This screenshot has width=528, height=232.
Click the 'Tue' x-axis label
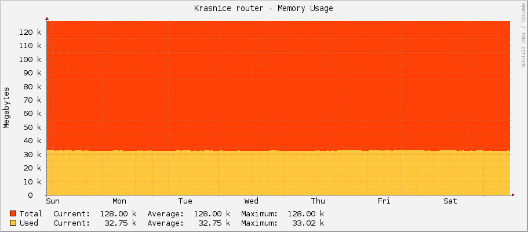coord(185,201)
